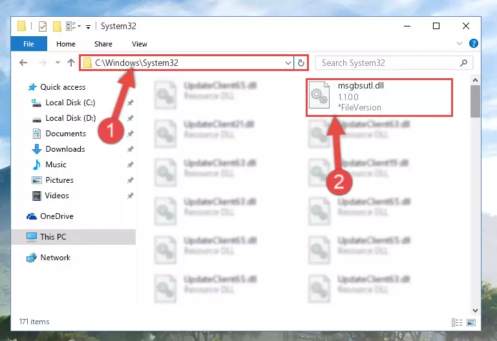
Task: Open the view layout dropdown in title bar
Action: (x=73, y=26)
